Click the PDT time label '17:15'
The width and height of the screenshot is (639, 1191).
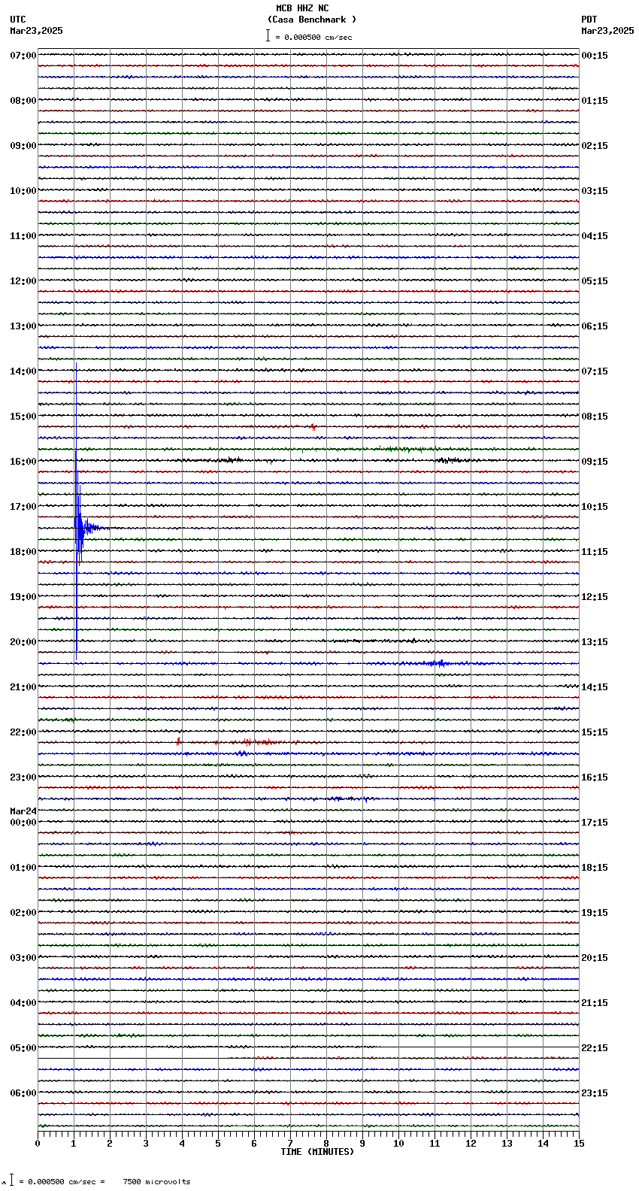(x=595, y=823)
